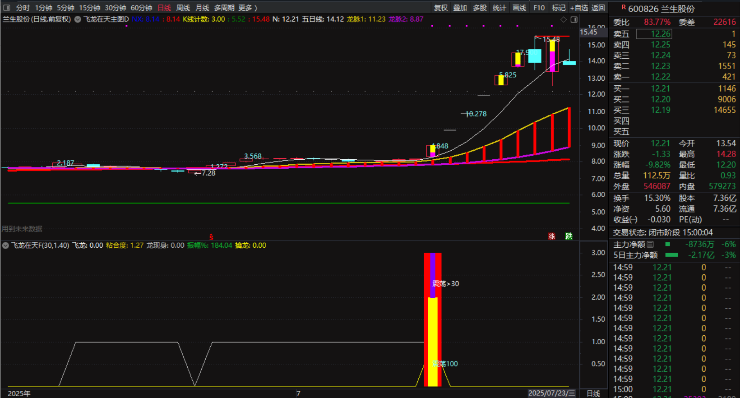
Task: Open F10 company information
Action: (x=539, y=8)
